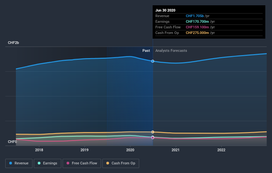Click the CHF0 y-axis label
The image size is (272, 173).
[x=12, y=142]
